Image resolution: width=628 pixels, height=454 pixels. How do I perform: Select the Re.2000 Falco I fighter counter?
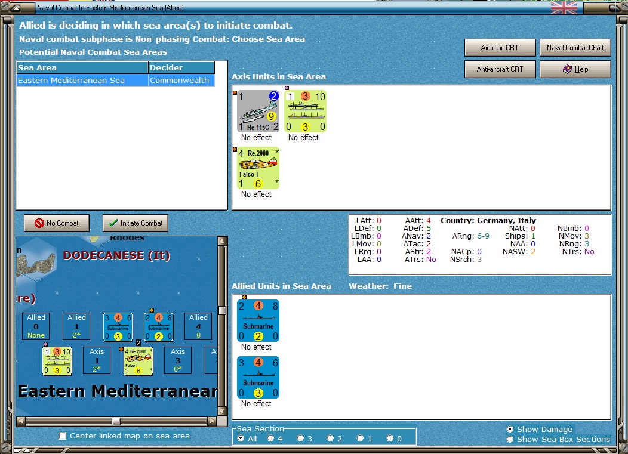click(258, 168)
